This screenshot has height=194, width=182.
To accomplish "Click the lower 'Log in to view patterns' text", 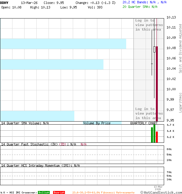I will pos(149,113).
